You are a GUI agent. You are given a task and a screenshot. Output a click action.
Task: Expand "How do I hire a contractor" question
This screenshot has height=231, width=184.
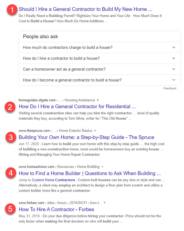(173, 58)
